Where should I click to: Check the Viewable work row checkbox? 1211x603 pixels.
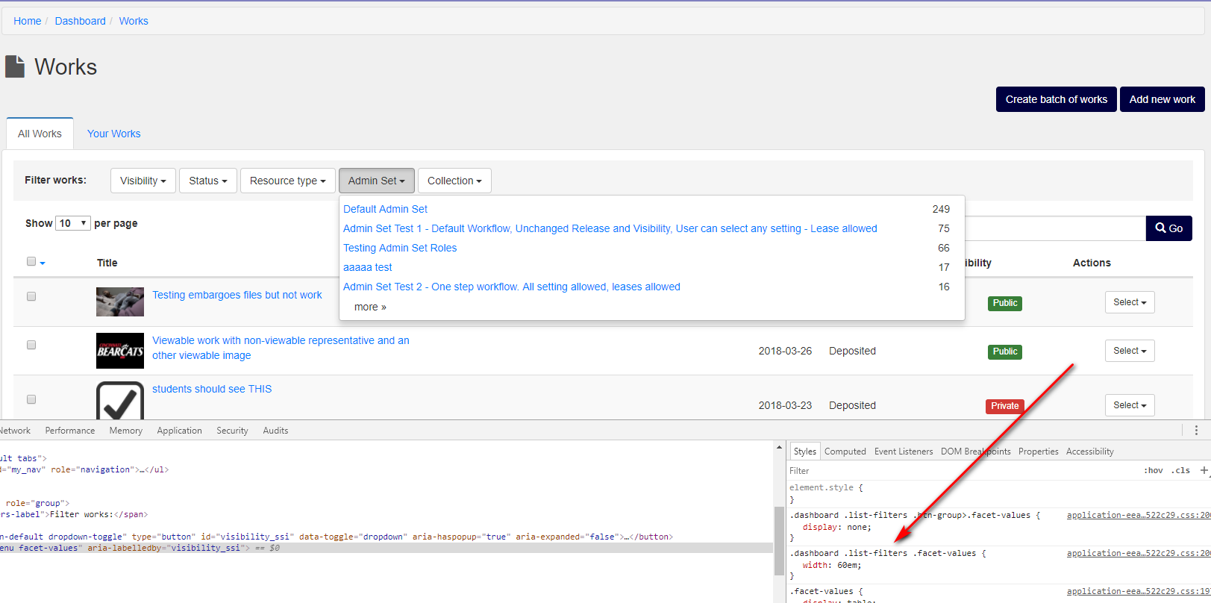pos(31,345)
